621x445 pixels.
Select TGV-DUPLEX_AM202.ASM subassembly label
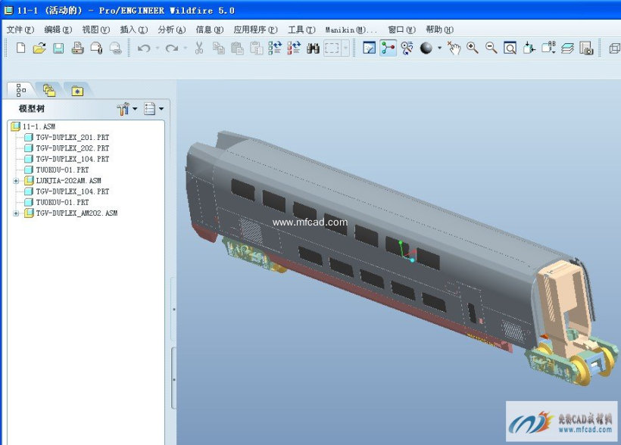click(x=76, y=213)
